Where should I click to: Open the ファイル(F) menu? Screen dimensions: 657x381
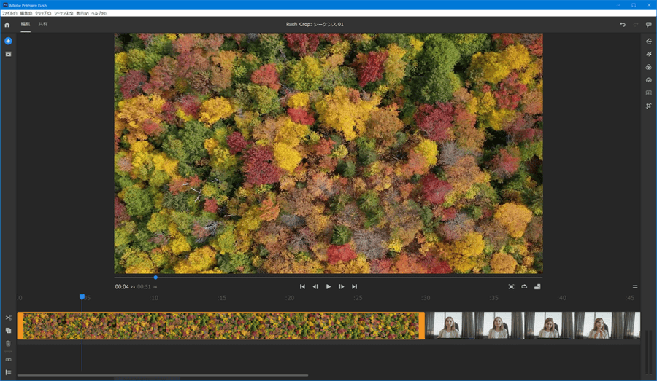9,14
